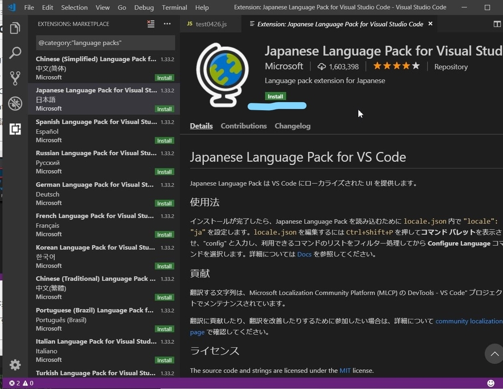Open the community localization link
Screen dimensions: 503x389
[469, 321]
